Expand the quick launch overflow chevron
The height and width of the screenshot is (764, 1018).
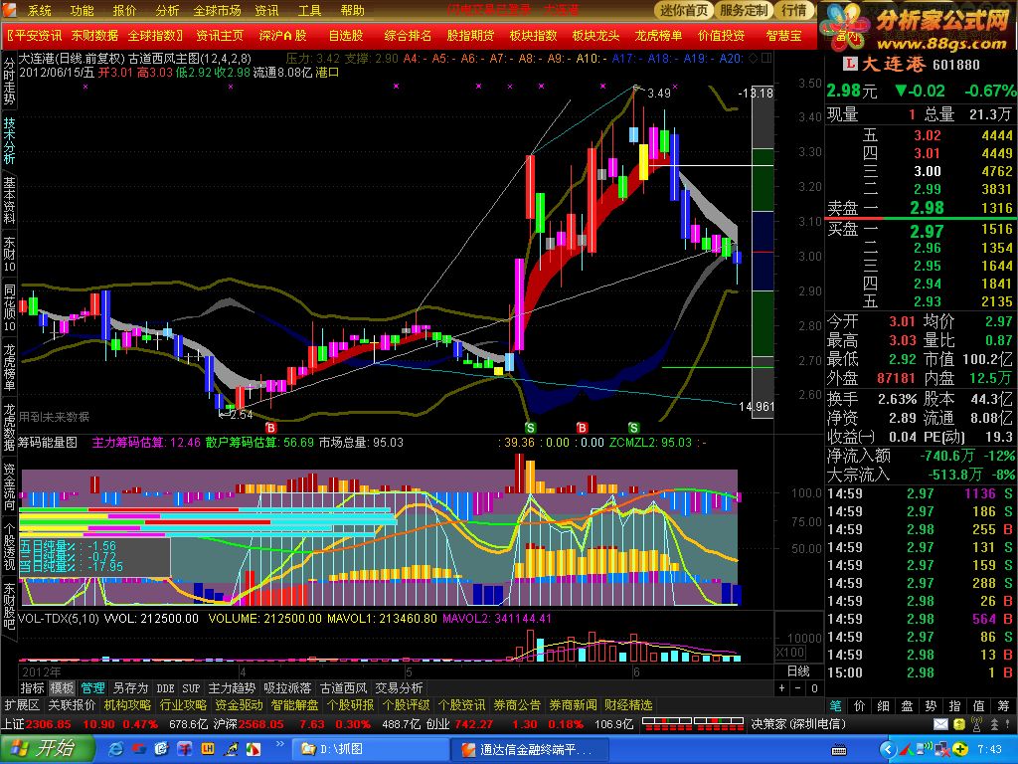tap(279, 744)
